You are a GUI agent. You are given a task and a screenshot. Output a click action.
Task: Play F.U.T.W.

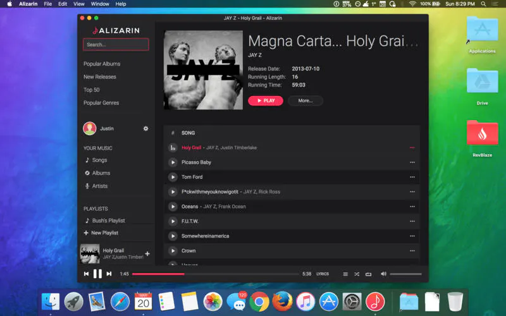(173, 221)
